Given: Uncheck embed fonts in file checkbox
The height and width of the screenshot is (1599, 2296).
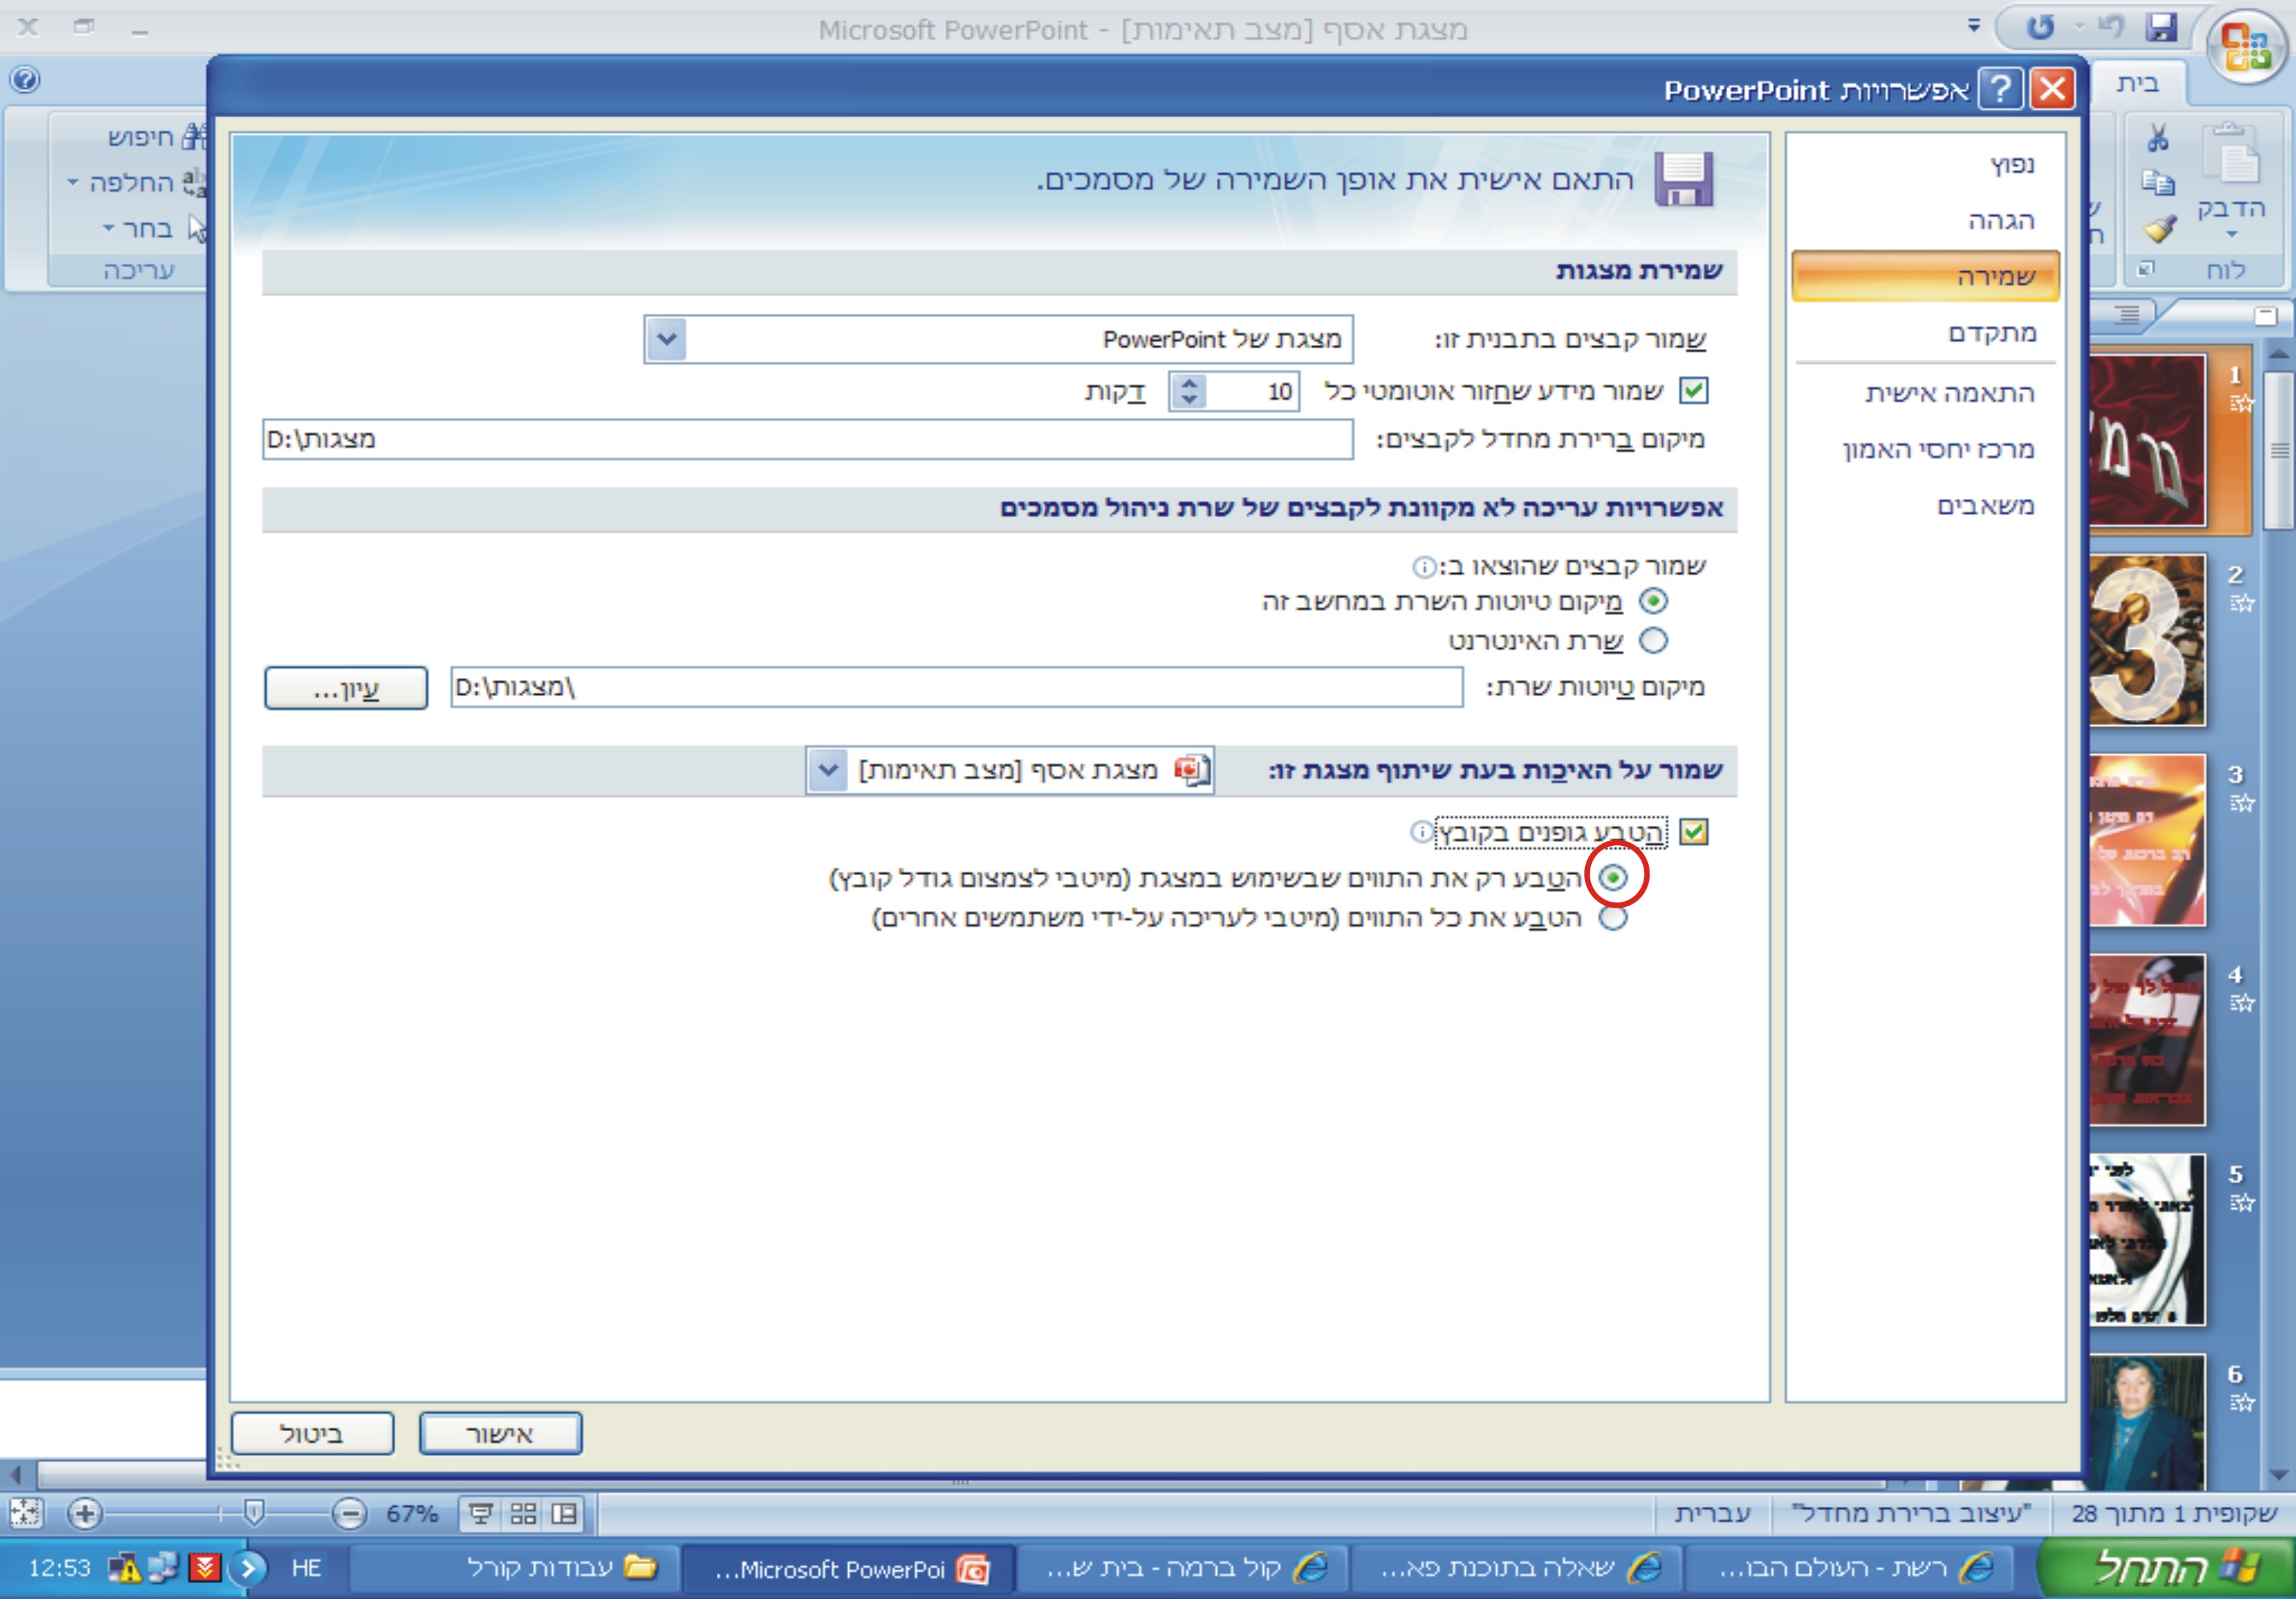Looking at the screenshot, I should [1693, 831].
